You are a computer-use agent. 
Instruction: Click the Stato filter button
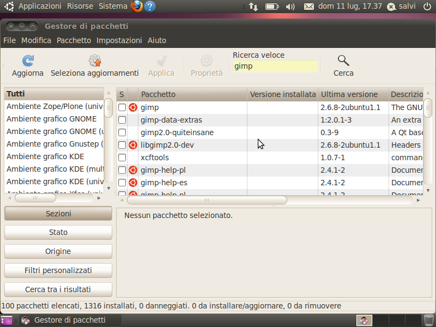[58, 232]
